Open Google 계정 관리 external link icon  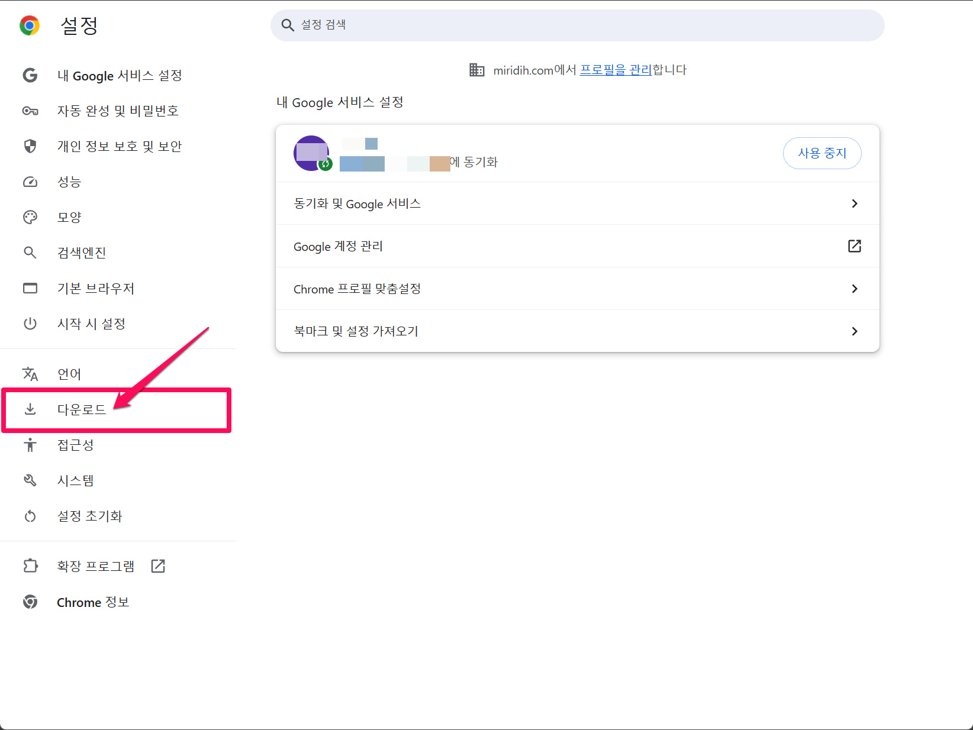pos(854,246)
